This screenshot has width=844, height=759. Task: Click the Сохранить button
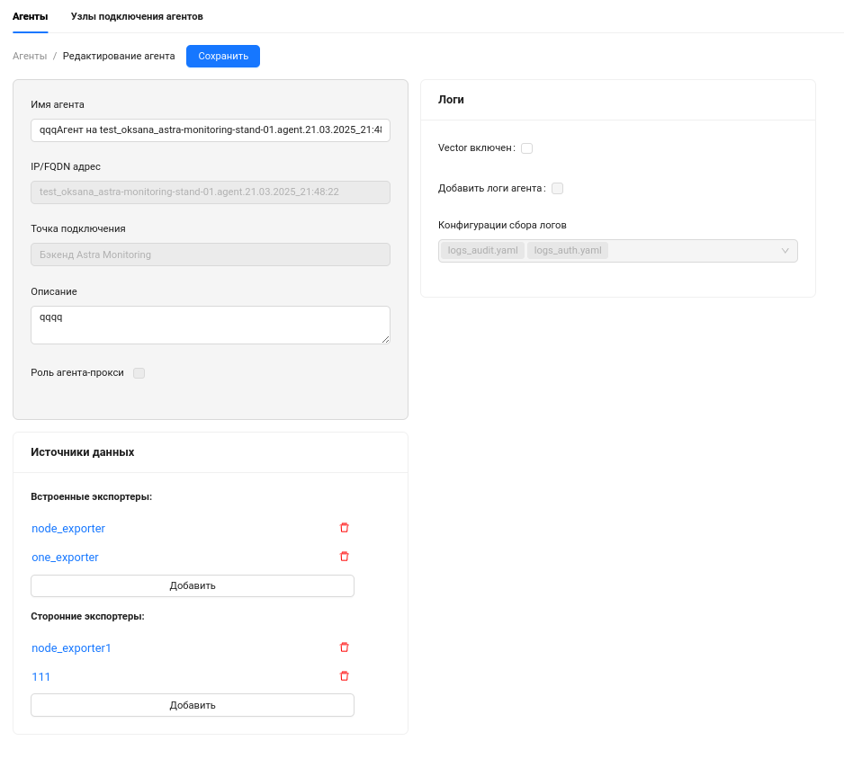point(223,56)
